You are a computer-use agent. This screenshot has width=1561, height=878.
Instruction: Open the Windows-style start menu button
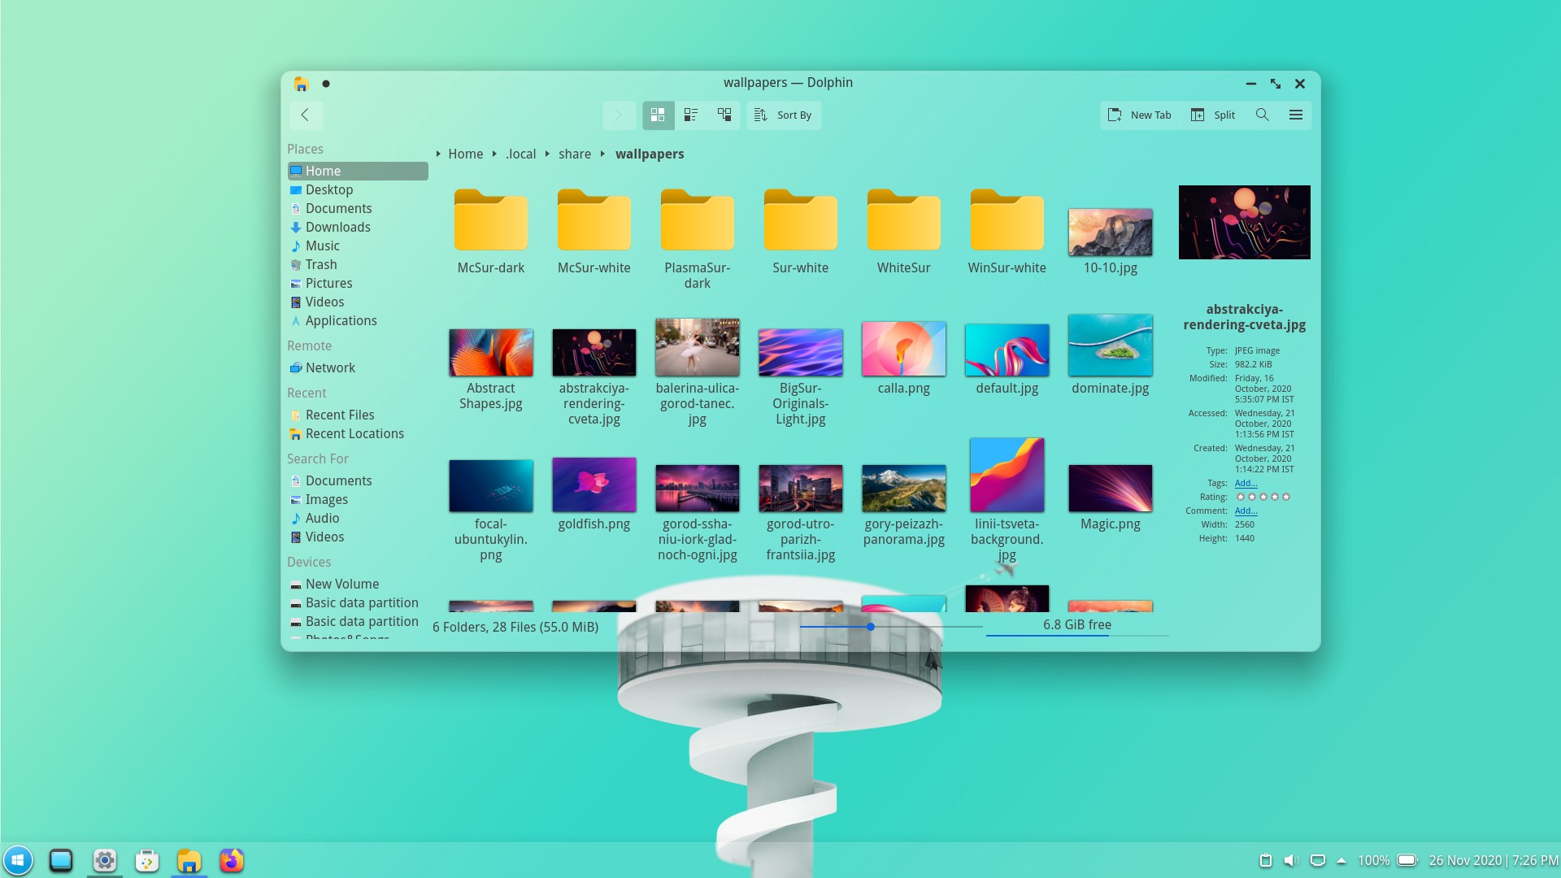[18, 860]
